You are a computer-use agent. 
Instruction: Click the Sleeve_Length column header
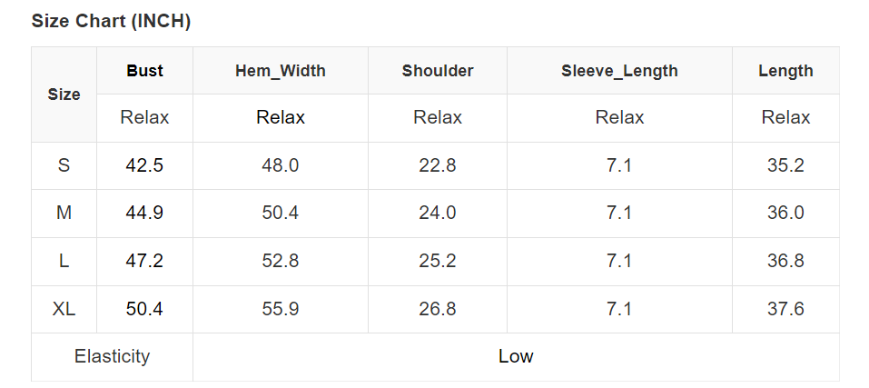coord(619,70)
